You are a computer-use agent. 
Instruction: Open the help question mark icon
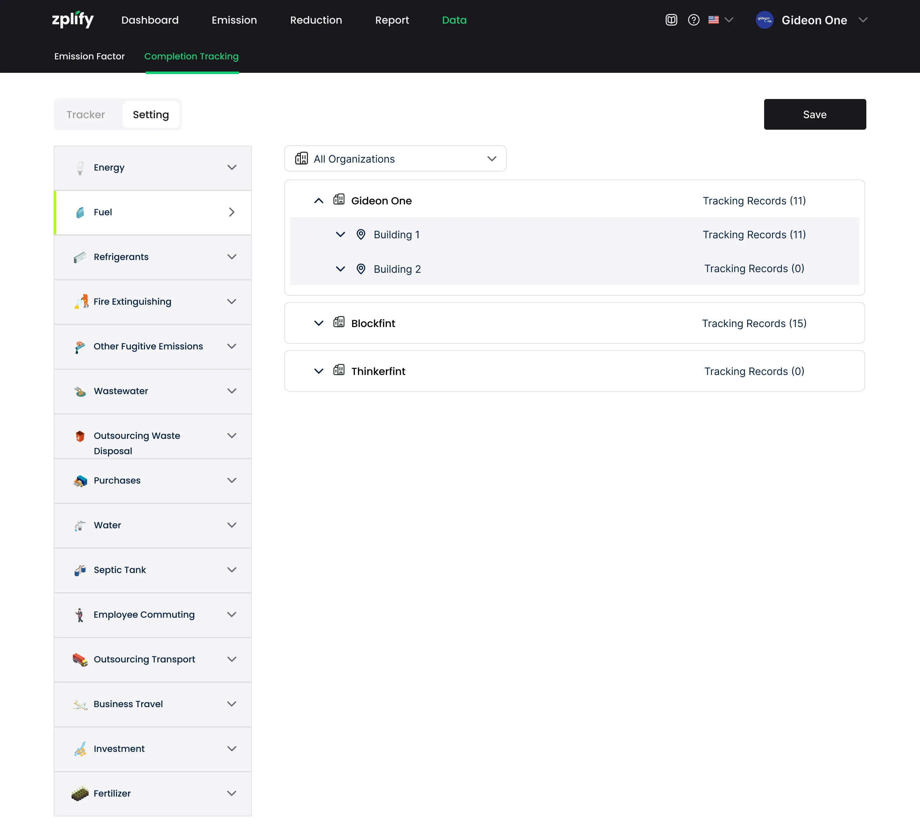point(693,20)
